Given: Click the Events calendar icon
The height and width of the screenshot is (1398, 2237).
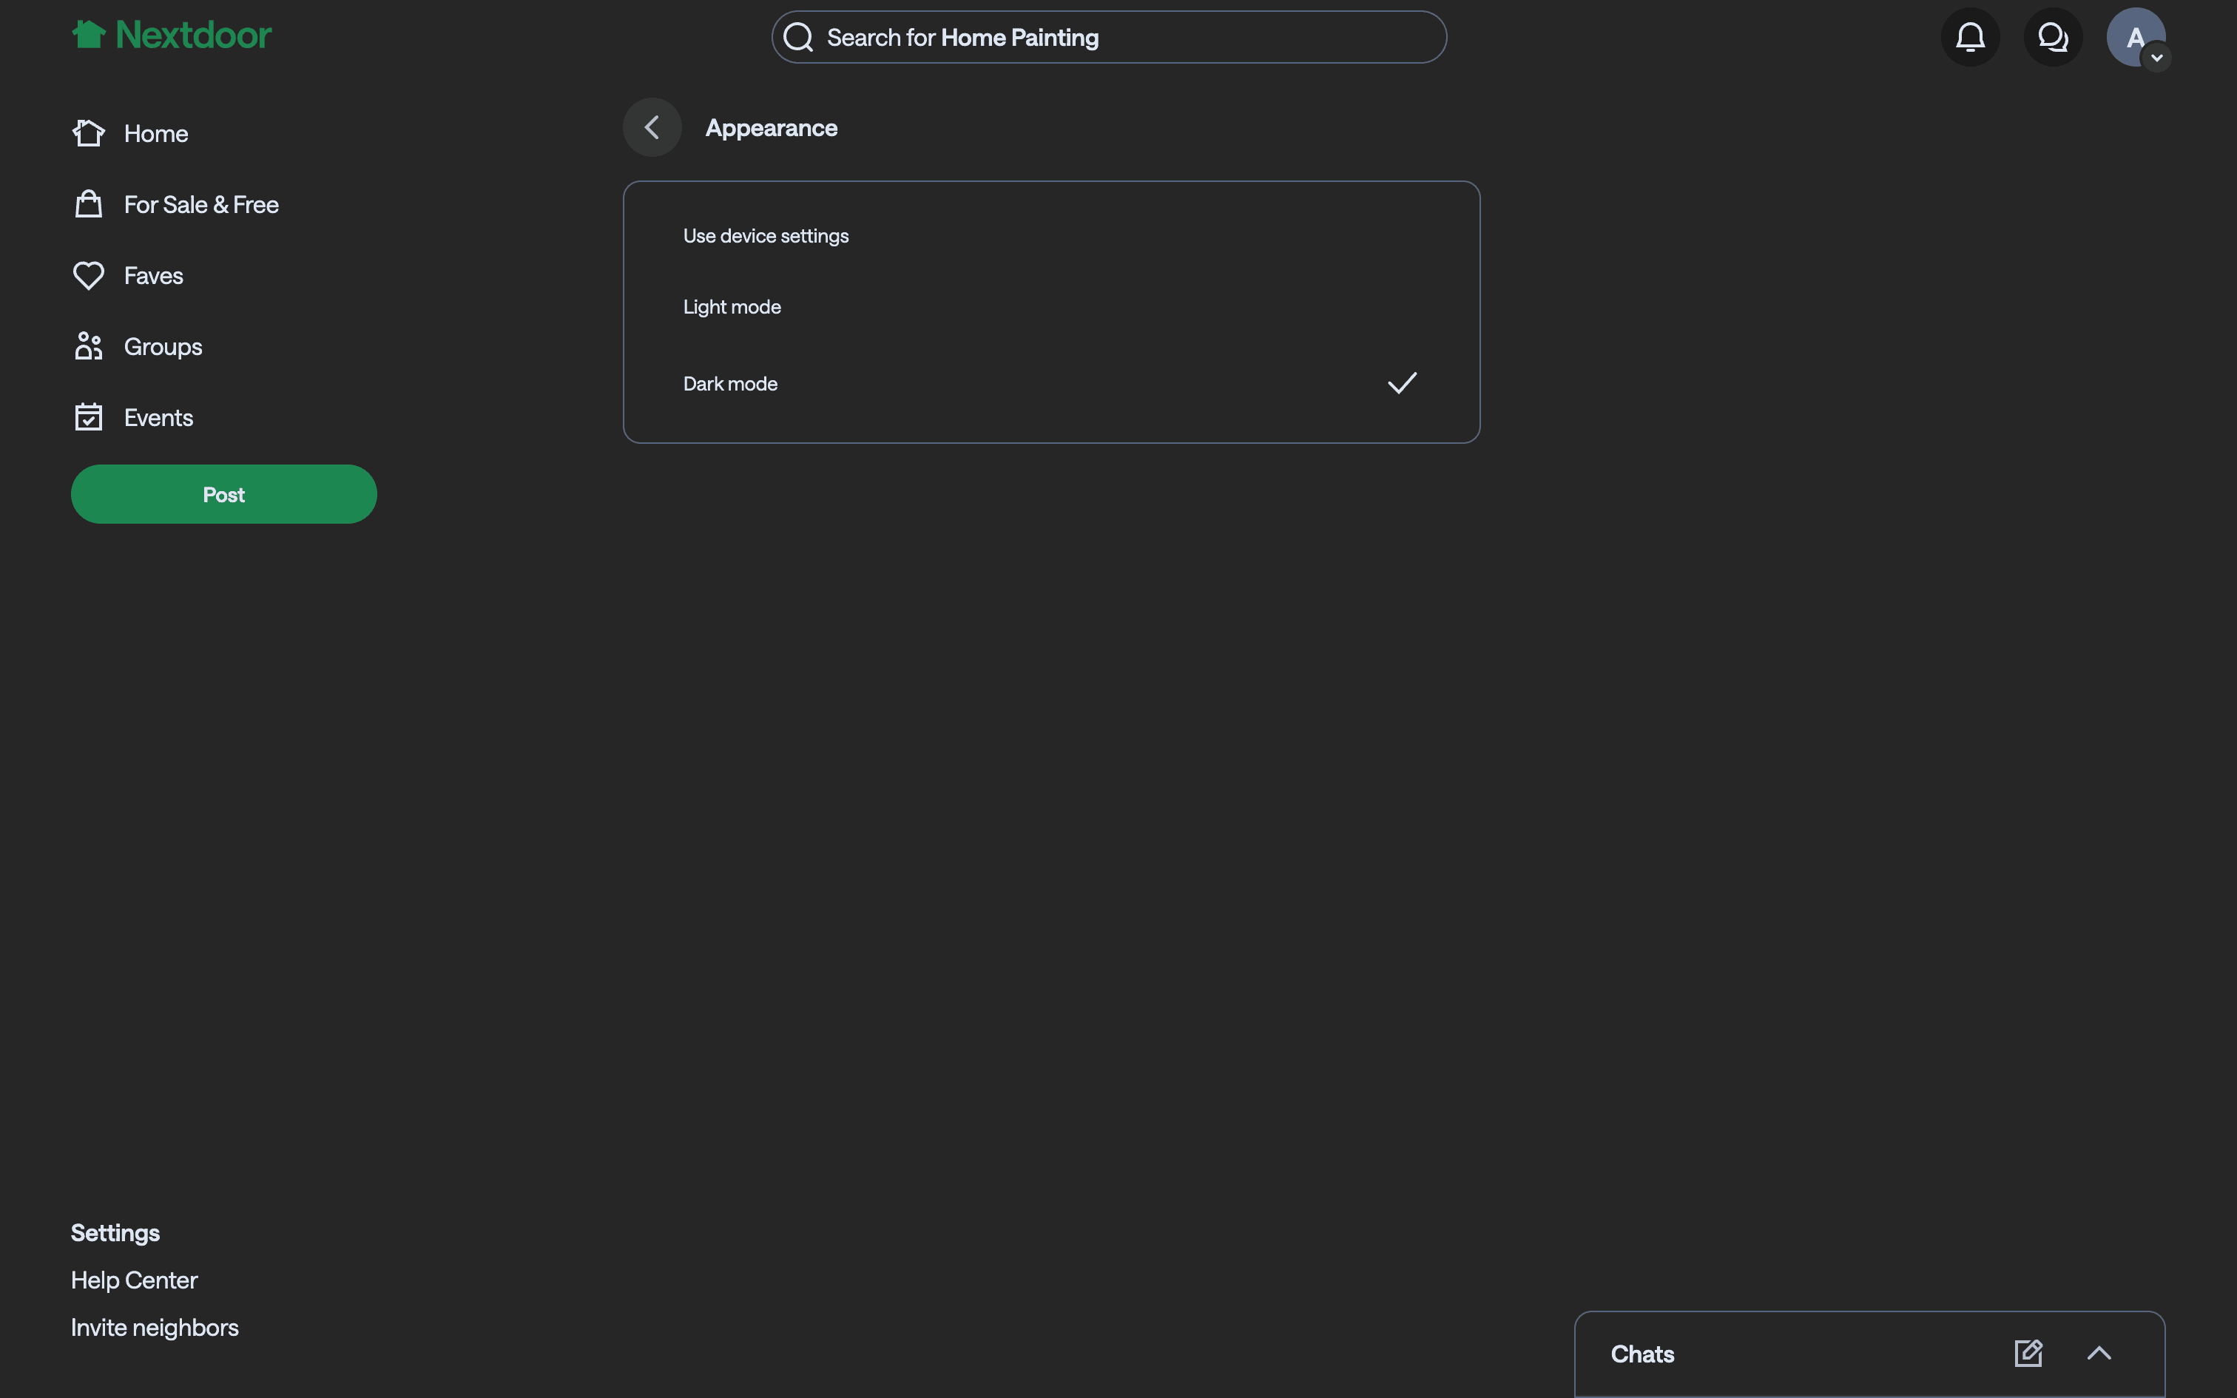Looking at the screenshot, I should [89, 418].
